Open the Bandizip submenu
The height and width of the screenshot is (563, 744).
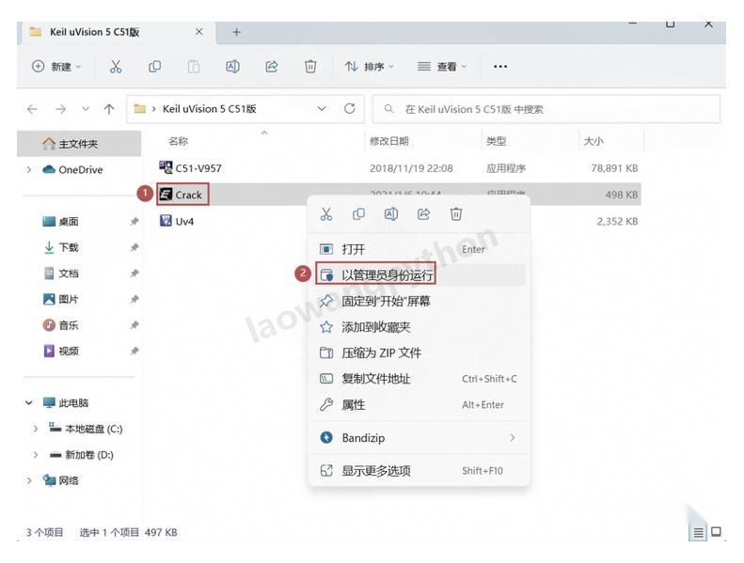point(418,437)
